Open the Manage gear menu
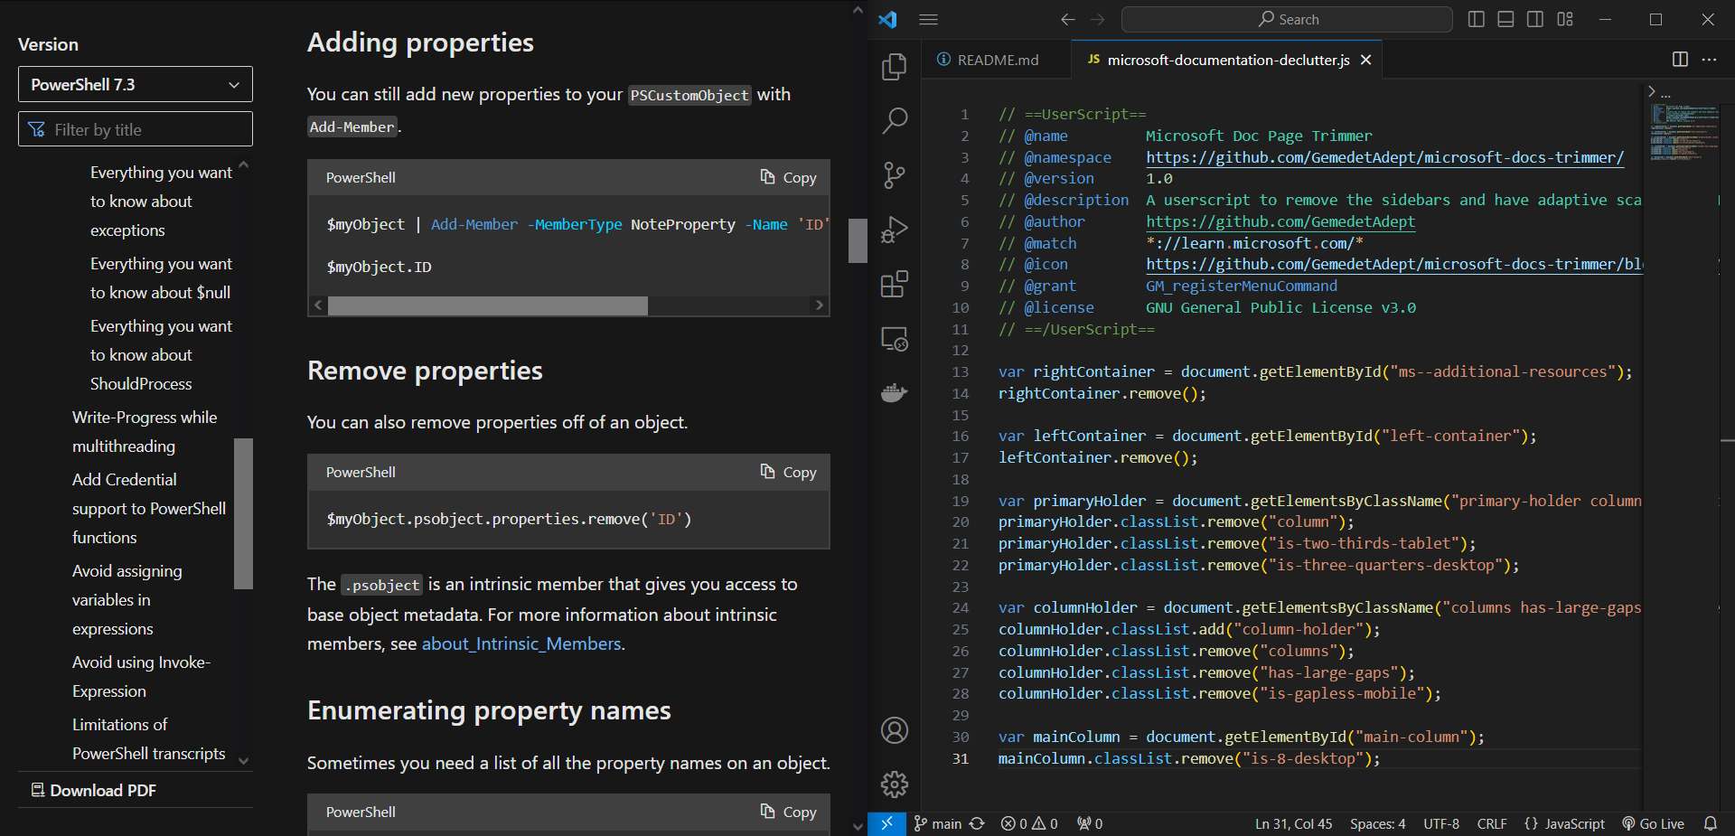The image size is (1735, 836). [x=894, y=784]
